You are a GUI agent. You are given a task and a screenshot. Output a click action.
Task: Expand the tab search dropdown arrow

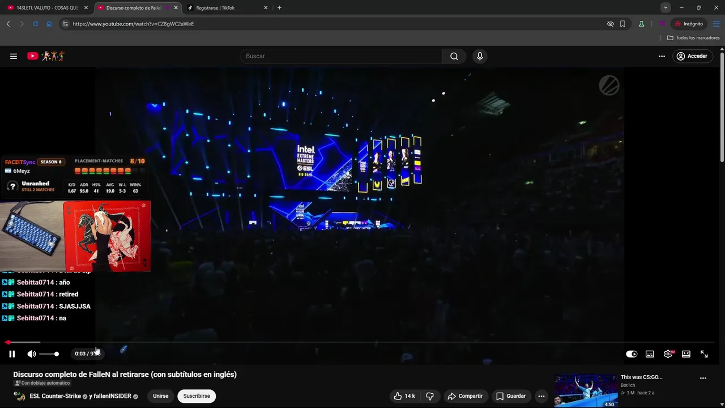[666, 7]
